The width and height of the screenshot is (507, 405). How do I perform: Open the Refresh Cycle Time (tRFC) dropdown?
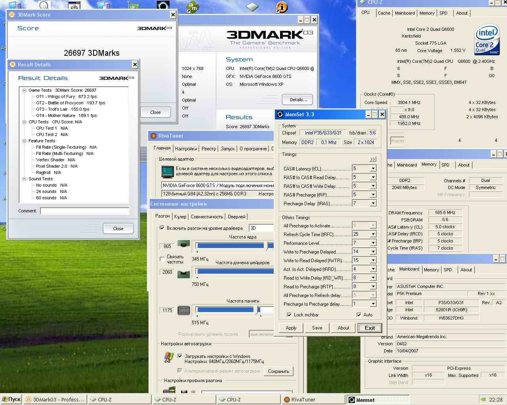point(373,234)
